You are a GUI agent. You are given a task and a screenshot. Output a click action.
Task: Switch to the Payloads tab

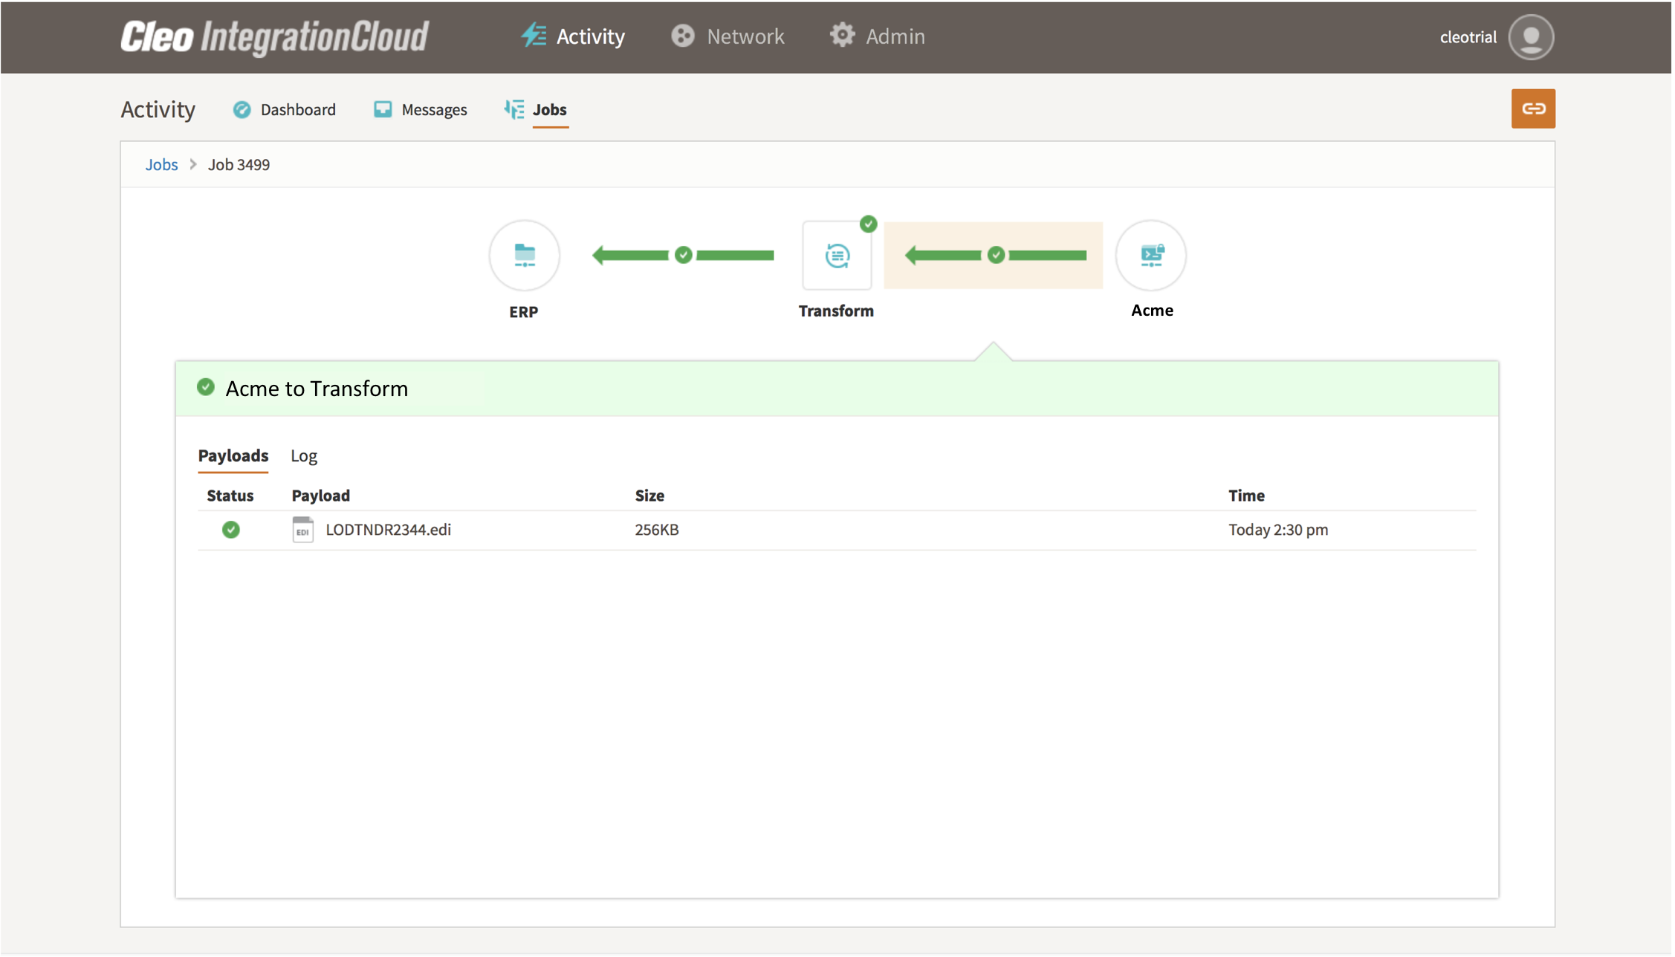tap(233, 455)
